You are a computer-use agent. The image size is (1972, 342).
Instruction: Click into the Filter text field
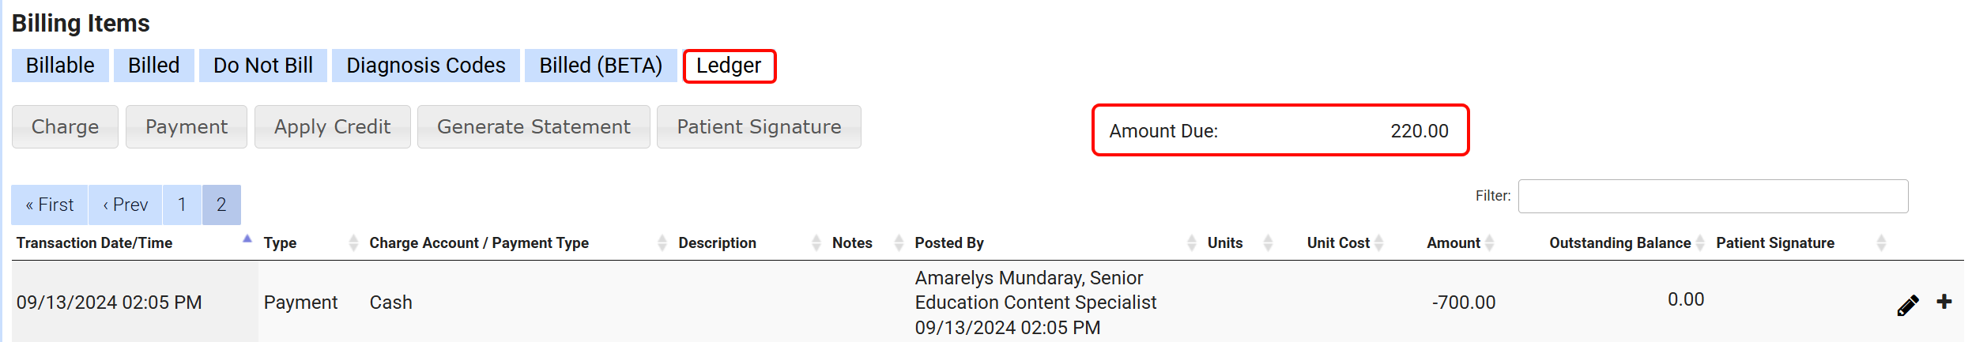[1712, 196]
